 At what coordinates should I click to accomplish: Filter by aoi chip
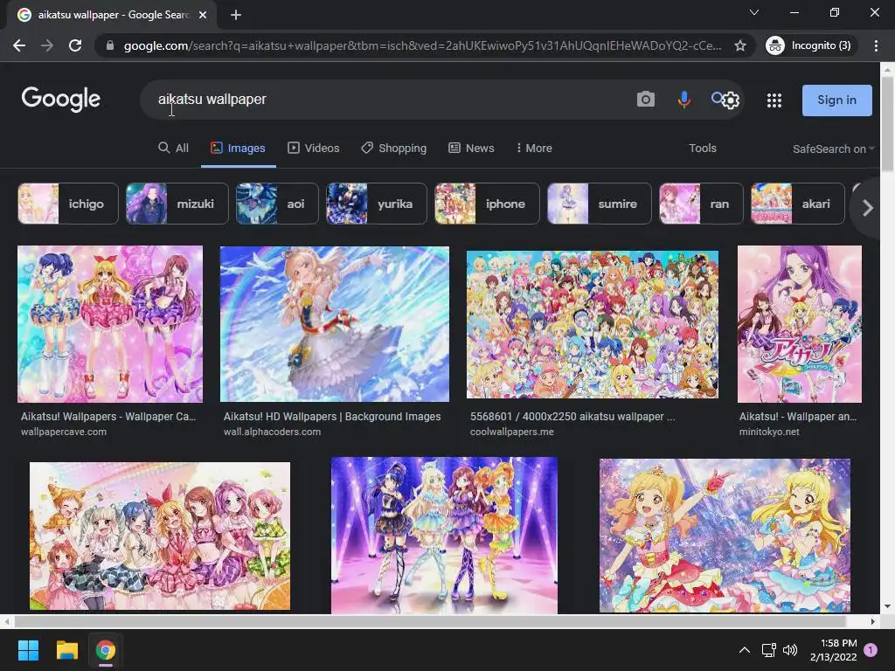(x=277, y=204)
